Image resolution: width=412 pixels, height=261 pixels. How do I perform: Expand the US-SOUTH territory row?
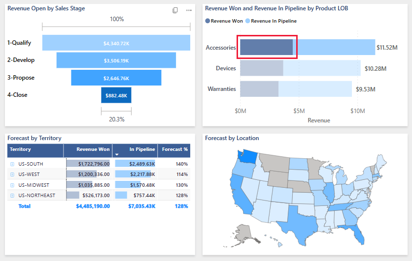[x=12, y=164]
